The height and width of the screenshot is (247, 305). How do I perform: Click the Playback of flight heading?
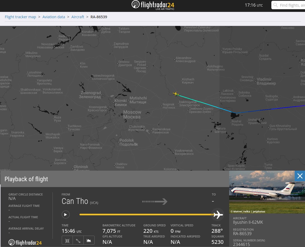26,179
